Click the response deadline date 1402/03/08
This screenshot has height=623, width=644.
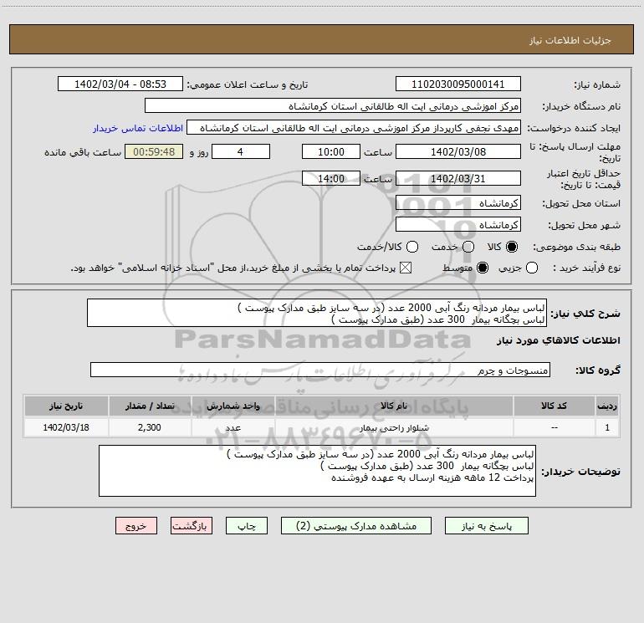point(458,151)
